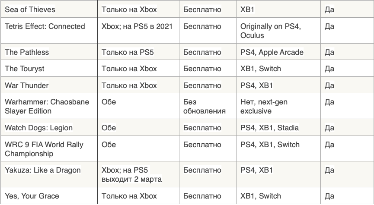Click the War Thunder game name
The width and height of the screenshot is (374, 205).
(27, 85)
